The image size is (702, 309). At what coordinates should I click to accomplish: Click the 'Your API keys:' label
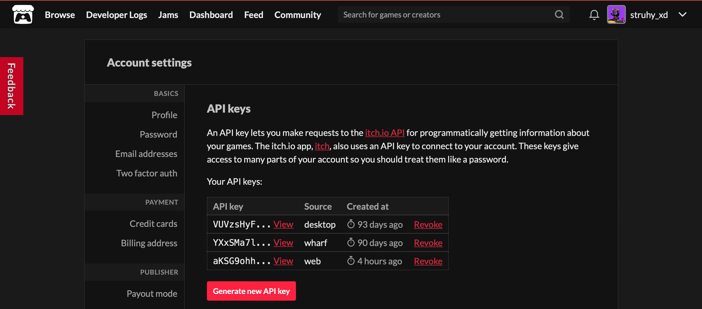(235, 181)
